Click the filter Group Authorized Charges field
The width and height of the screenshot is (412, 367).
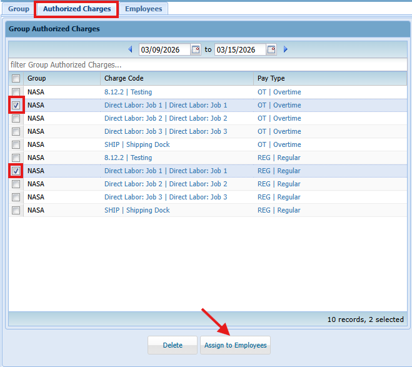(x=206, y=64)
